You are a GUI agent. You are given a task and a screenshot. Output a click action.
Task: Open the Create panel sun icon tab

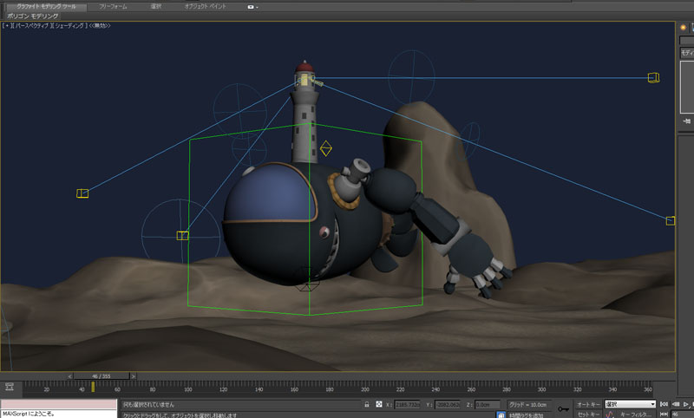(684, 28)
